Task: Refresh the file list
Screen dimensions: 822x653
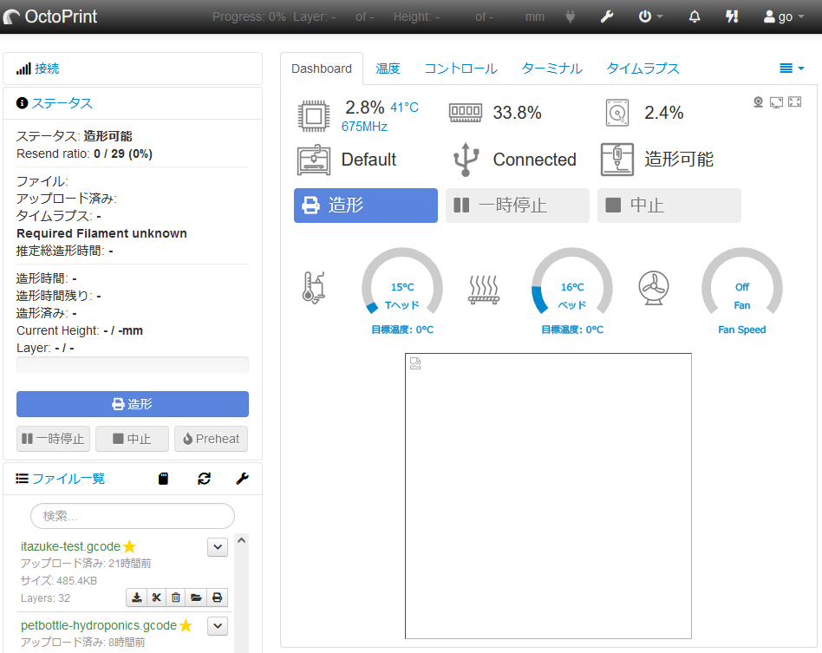Action: (204, 479)
